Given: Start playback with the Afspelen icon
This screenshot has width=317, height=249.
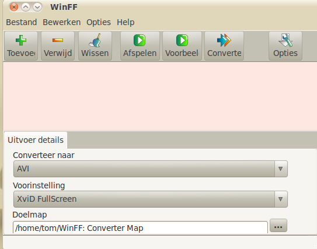Looking at the screenshot, I should tap(140, 40).
